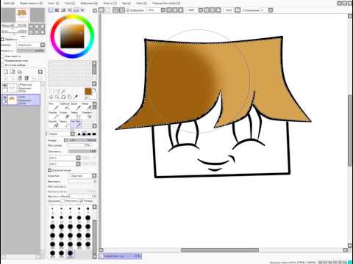Open the Filter menu

click(x=110, y=3)
